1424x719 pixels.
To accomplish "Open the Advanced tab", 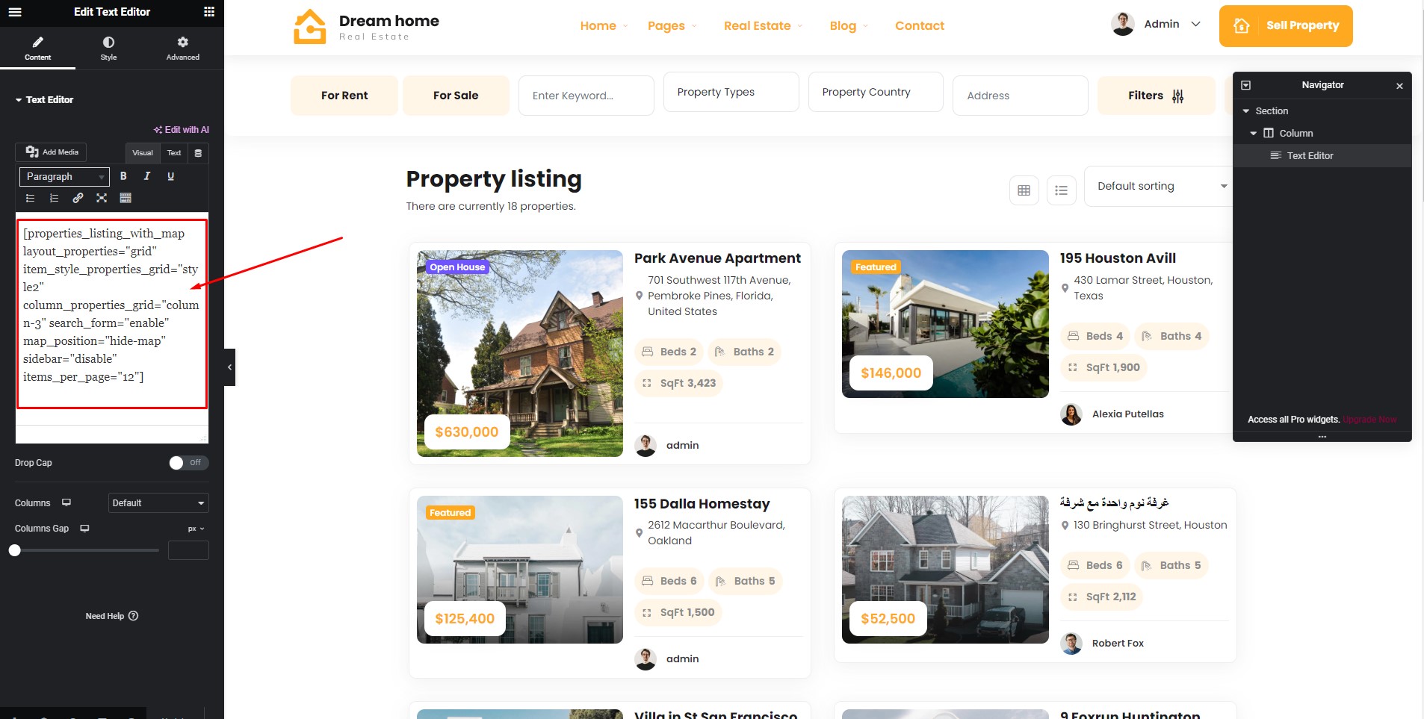I will (183, 49).
